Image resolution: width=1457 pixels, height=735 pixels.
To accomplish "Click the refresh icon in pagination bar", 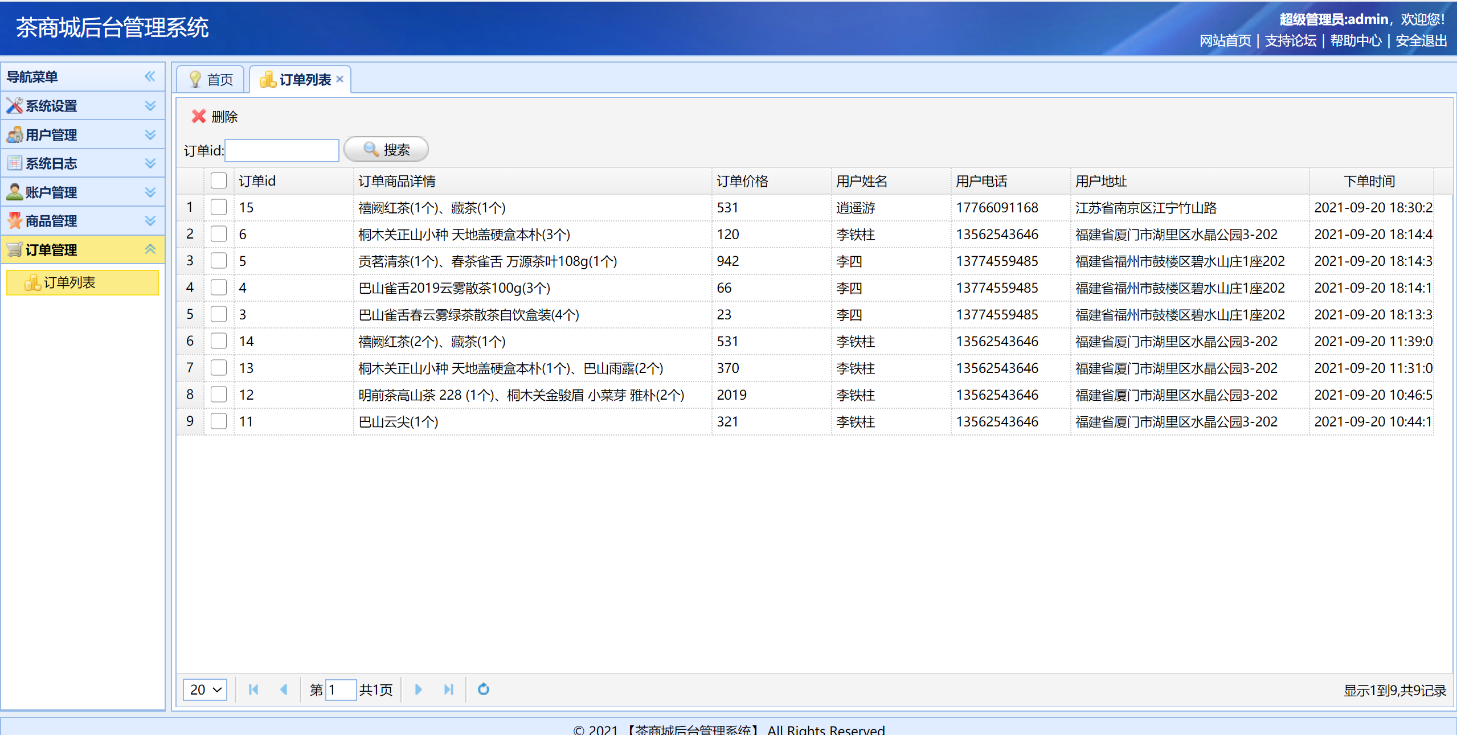I will [x=483, y=689].
